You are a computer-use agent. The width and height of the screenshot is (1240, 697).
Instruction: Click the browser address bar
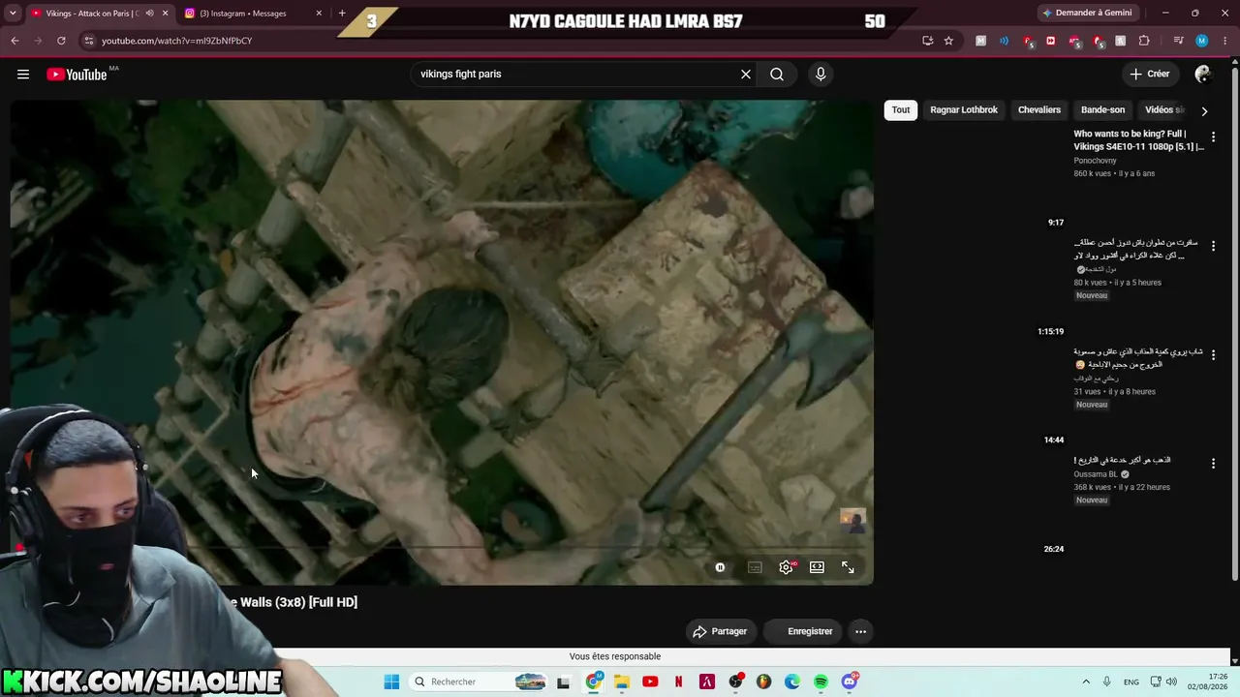tap(504, 41)
